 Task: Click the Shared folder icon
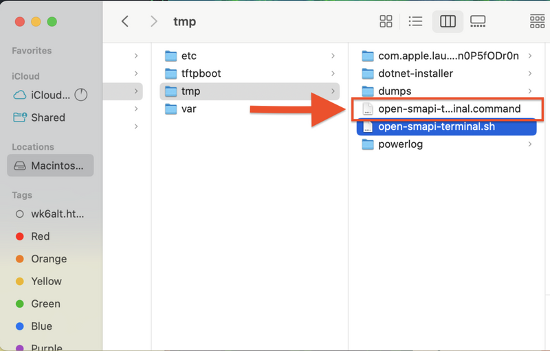coord(20,117)
